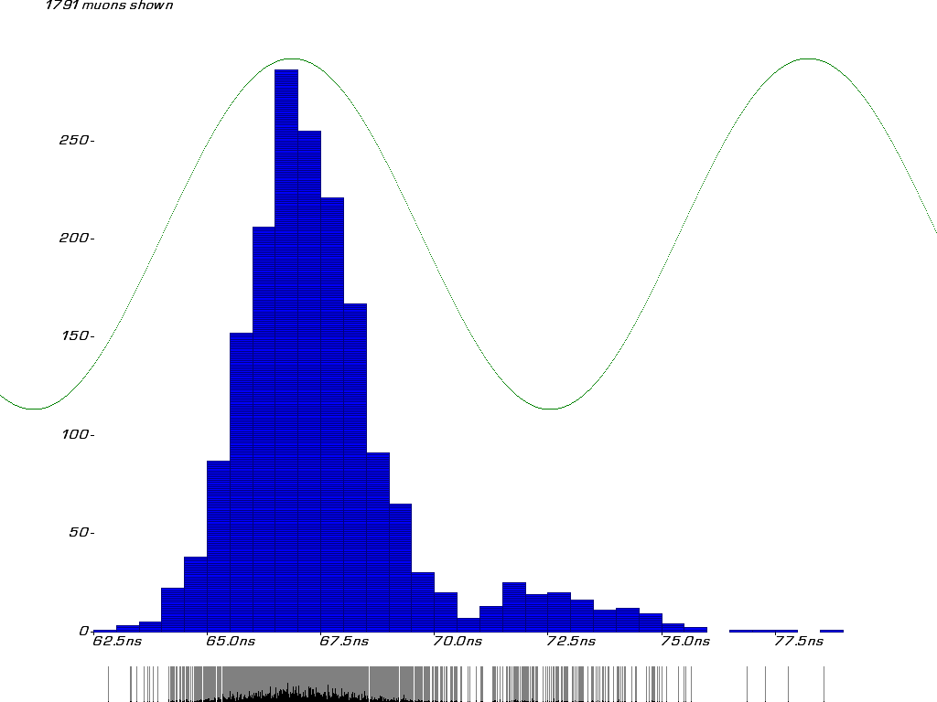
Task: Click the 62.5ns x-axis label
Action: 118,642
